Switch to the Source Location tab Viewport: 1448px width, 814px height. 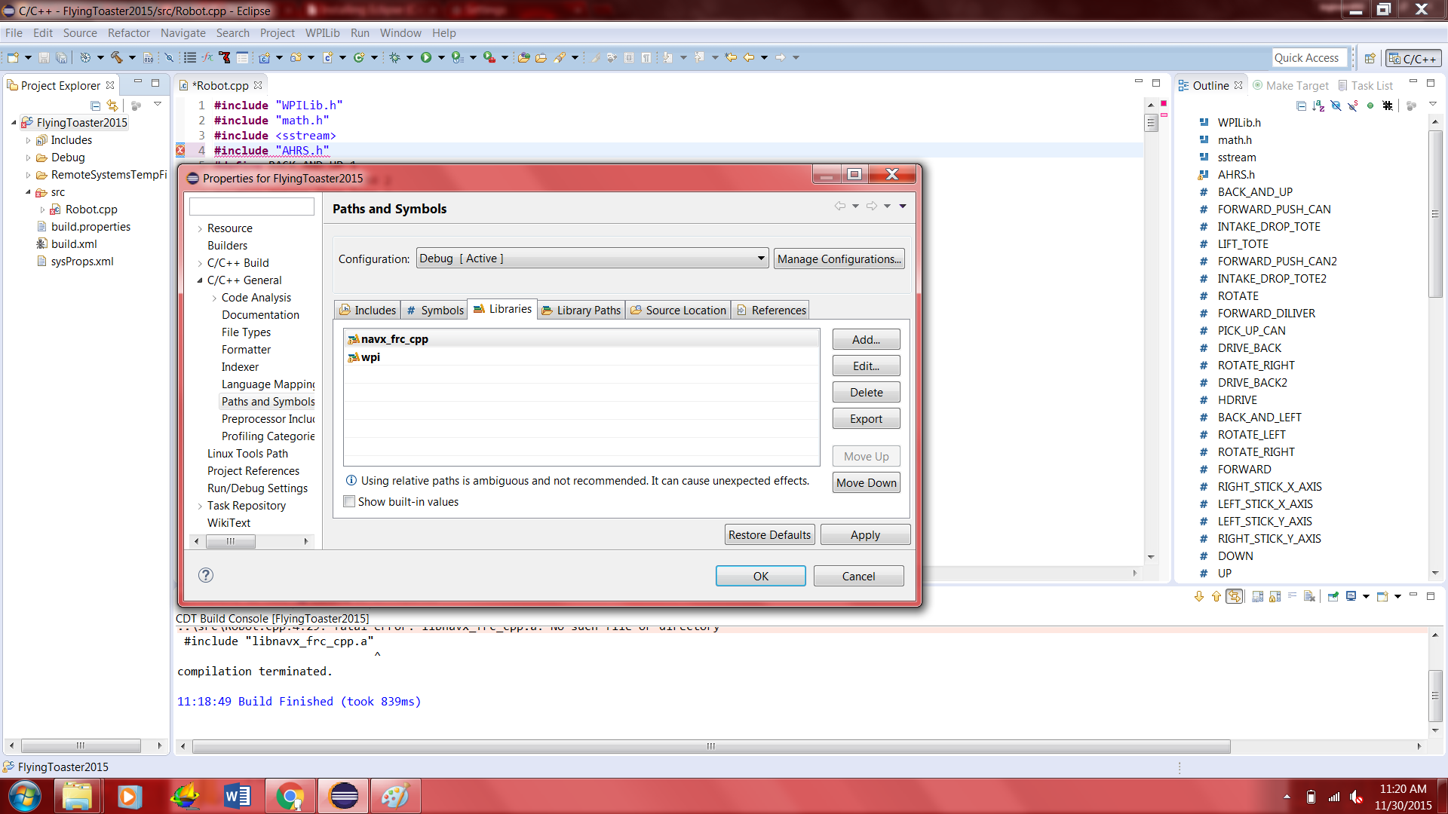[x=678, y=310]
